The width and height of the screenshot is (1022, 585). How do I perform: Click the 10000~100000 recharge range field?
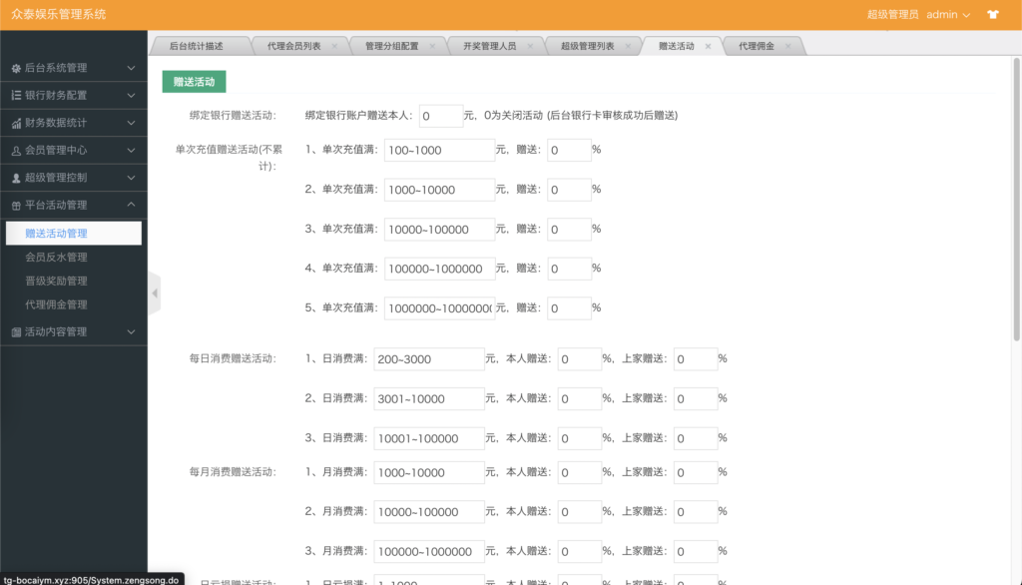pyautogui.click(x=439, y=230)
